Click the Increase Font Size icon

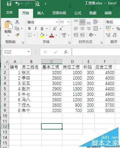tap(55, 29)
